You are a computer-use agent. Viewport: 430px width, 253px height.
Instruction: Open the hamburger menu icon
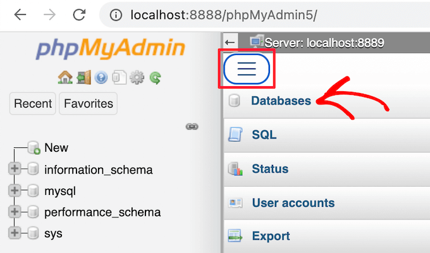pyautogui.click(x=246, y=68)
